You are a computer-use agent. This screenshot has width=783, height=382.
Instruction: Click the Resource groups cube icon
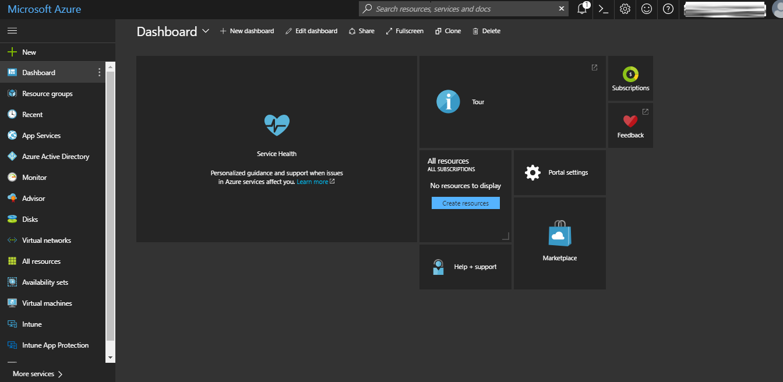tap(12, 94)
